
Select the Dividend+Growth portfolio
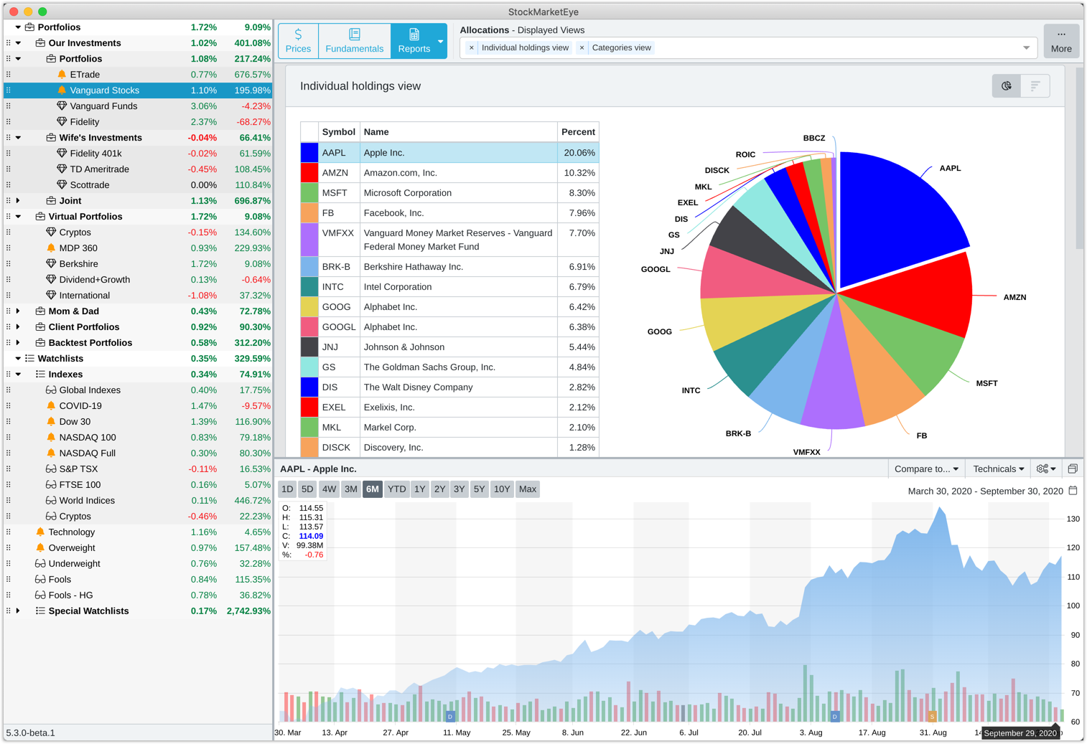coord(138,280)
